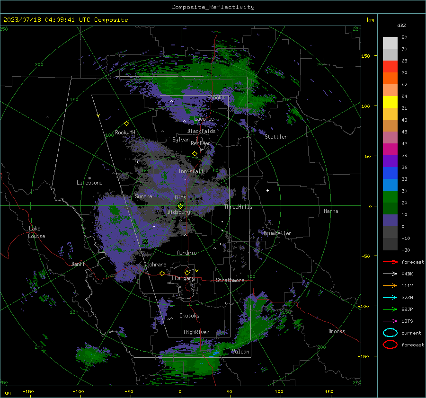Click the slate purple 0-10 dBZ swatch

point(390,221)
